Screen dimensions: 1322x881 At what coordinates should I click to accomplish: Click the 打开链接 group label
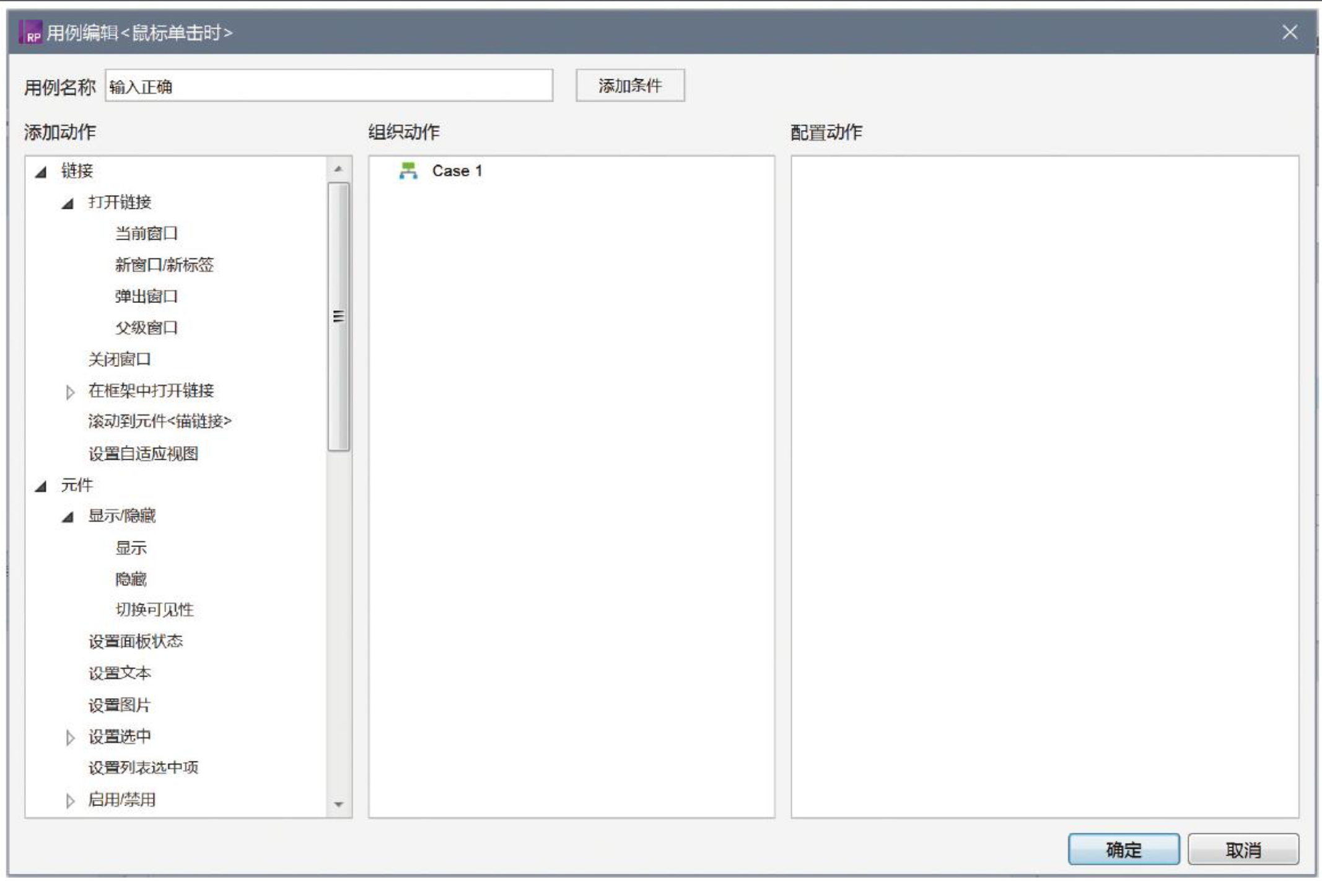(120, 202)
